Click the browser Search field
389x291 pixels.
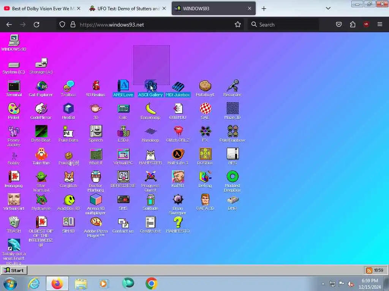[x=283, y=25]
